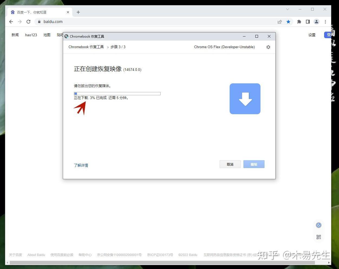Open the Chrome profile avatar
This screenshot has height=269, width=339.
click(317, 22)
